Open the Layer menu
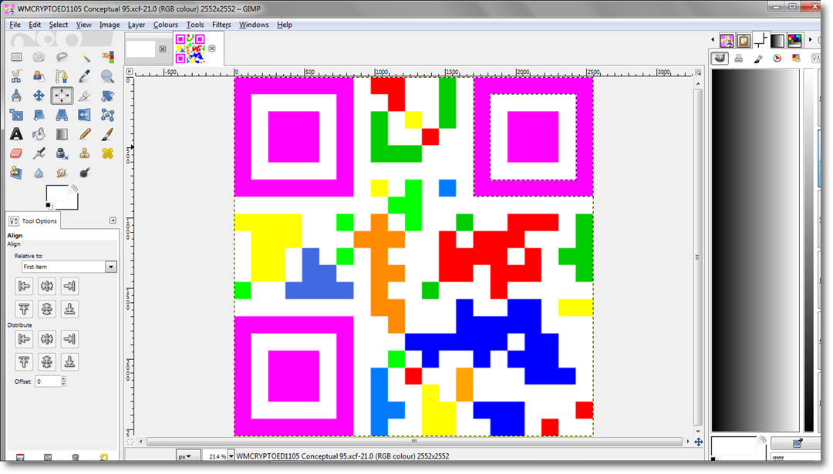The height and width of the screenshot is (474, 833). pos(136,25)
